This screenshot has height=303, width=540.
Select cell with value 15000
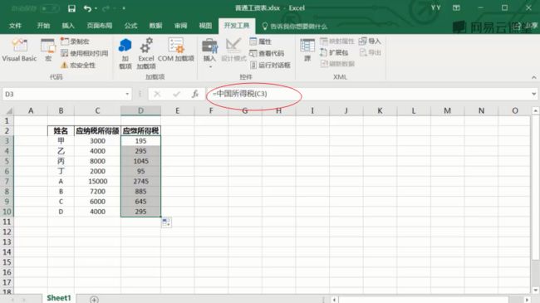click(x=97, y=181)
